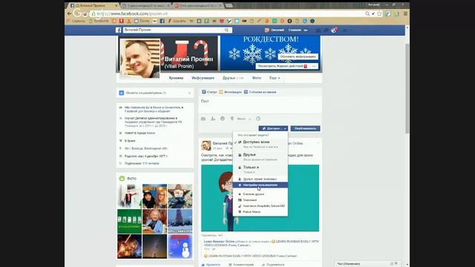This screenshot has height=267, width=475.
Task: Click Обновить информацию button on cover
Action: pos(298,56)
